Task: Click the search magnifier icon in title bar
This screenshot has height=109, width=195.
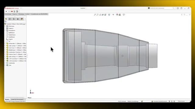Action: (x=173, y=8)
